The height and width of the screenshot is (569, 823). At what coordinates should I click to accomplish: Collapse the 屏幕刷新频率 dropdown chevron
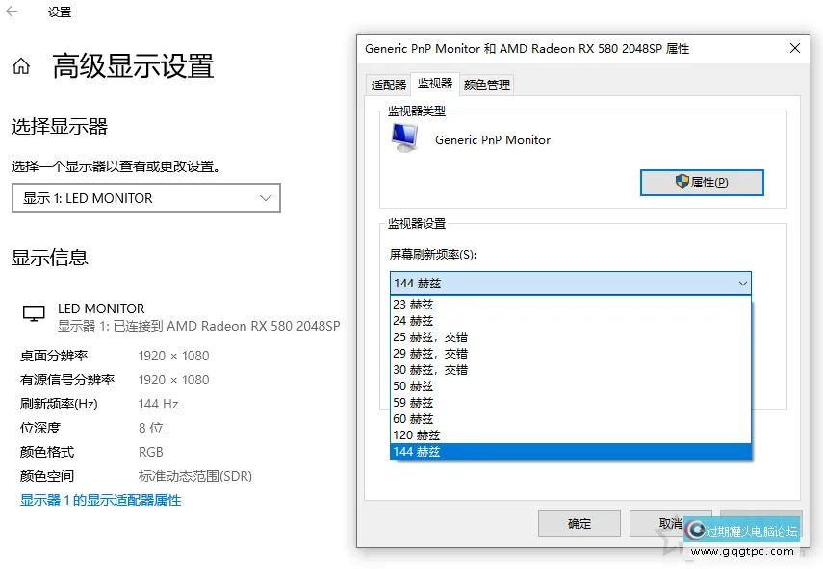pos(742,283)
